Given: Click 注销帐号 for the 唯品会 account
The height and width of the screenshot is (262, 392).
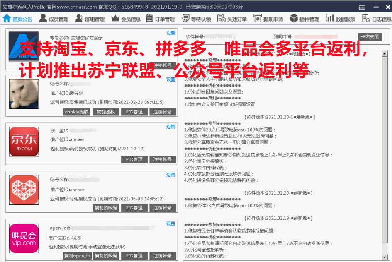Looking at the screenshot, I should point(163,256).
